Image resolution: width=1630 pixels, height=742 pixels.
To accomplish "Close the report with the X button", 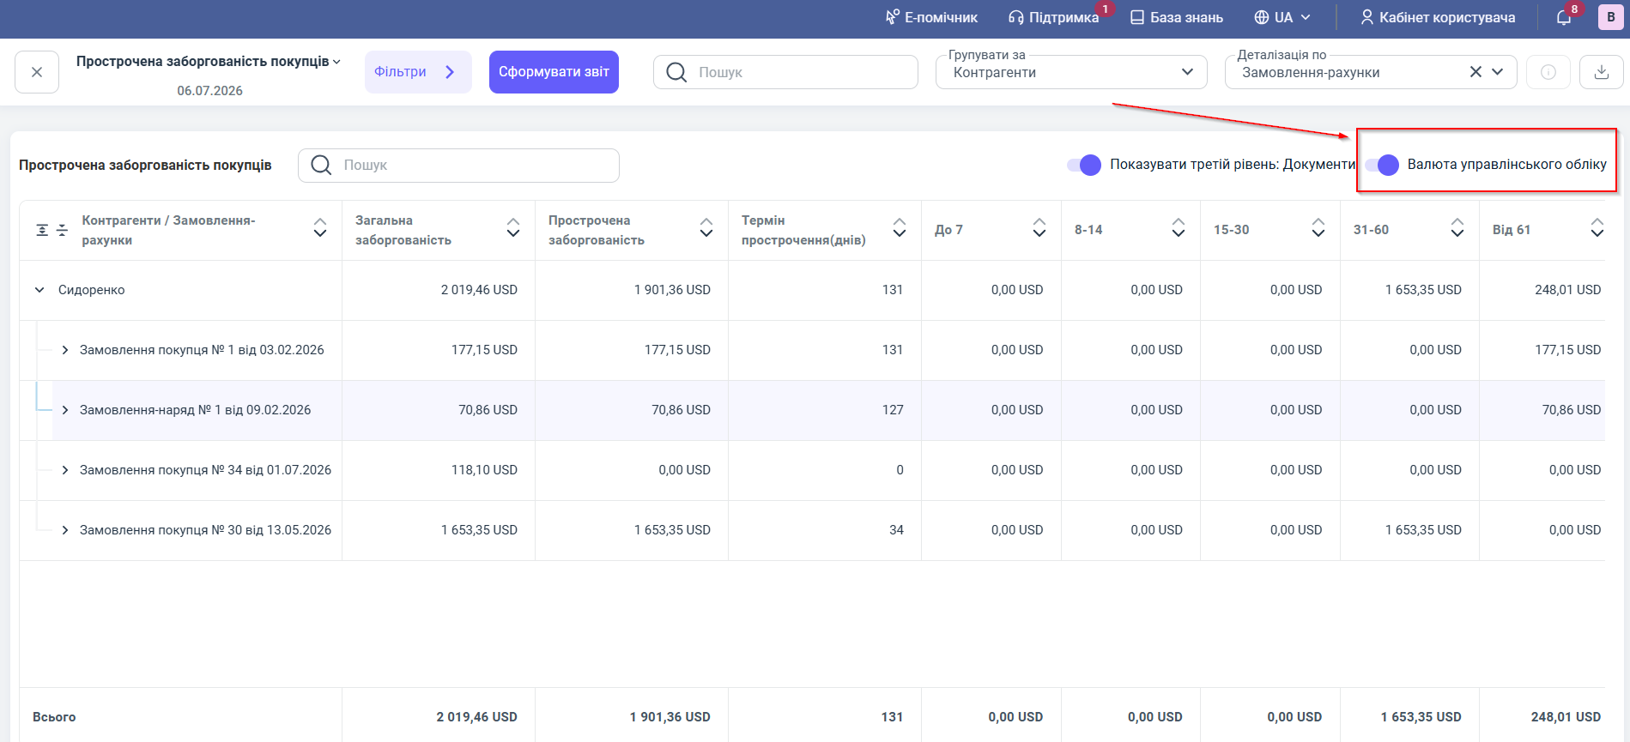I will (37, 72).
